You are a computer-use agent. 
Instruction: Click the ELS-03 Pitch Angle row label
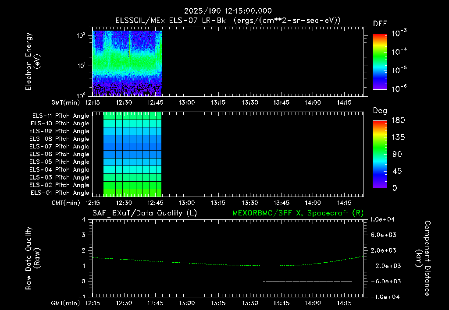coord(60,177)
